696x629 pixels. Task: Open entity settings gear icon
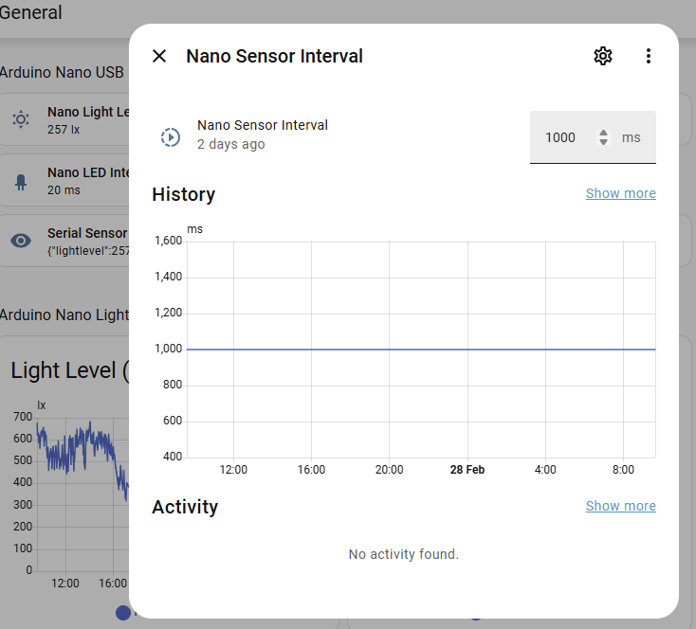pyautogui.click(x=603, y=56)
